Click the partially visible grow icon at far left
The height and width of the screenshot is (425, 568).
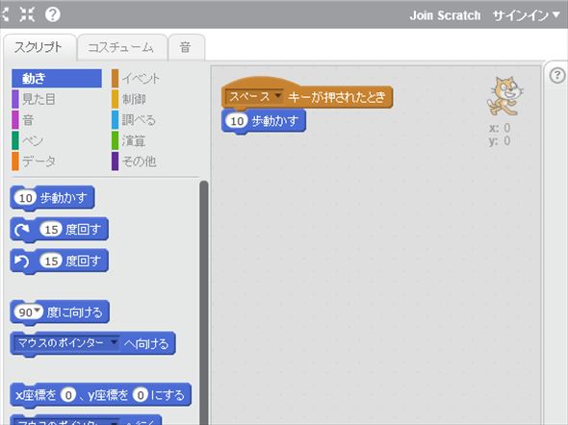click(x=5, y=14)
